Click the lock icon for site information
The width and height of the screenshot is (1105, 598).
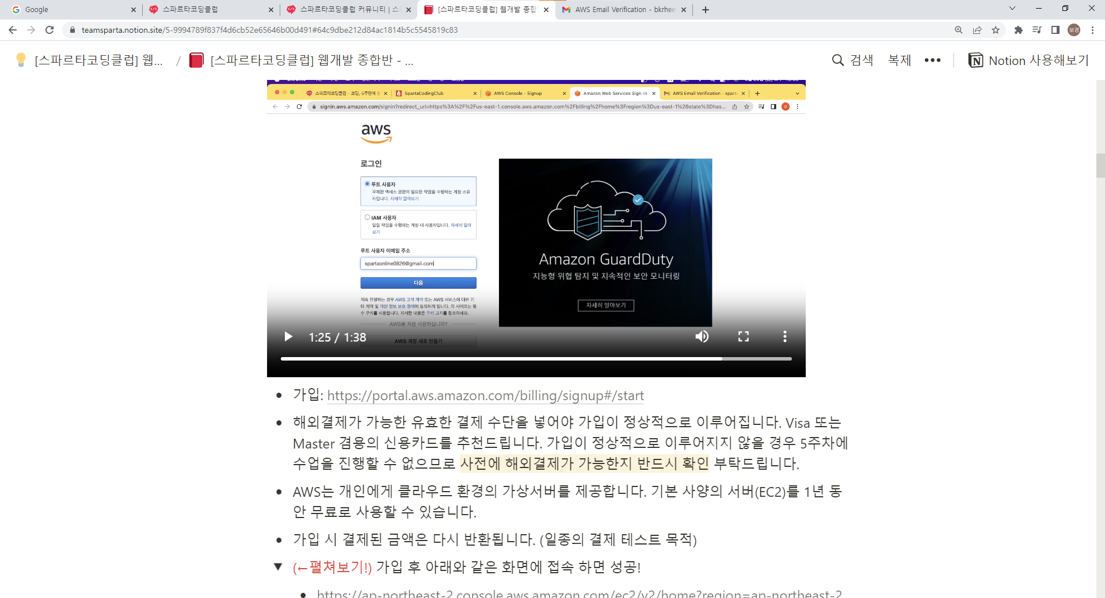pyautogui.click(x=73, y=30)
